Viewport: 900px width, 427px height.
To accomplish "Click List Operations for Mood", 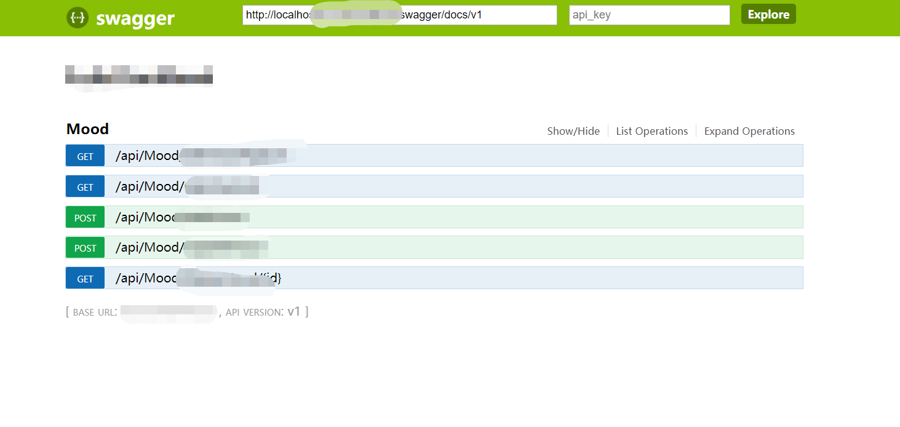I will (x=652, y=131).
